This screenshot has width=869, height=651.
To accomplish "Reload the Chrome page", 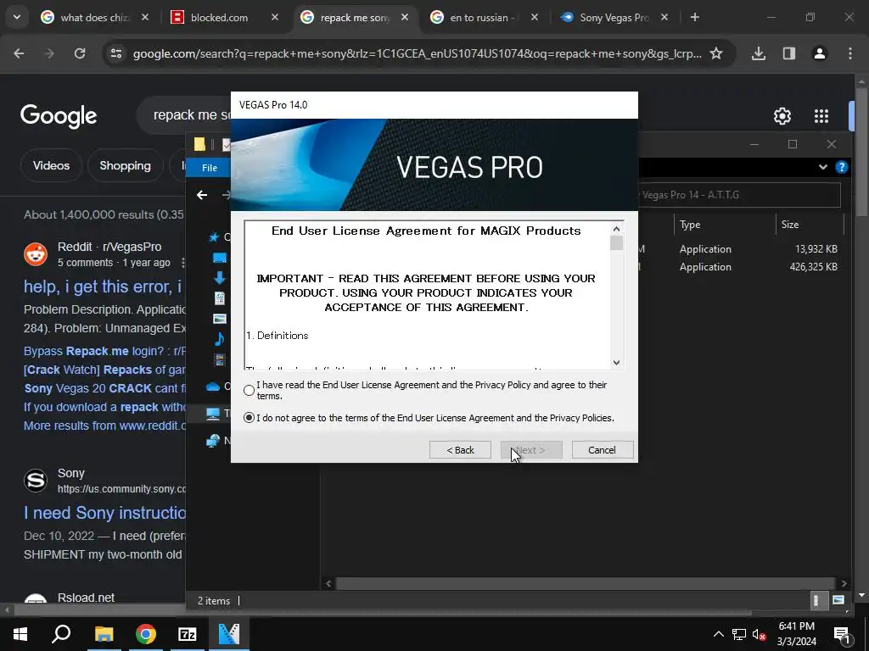I will pyautogui.click(x=80, y=53).
